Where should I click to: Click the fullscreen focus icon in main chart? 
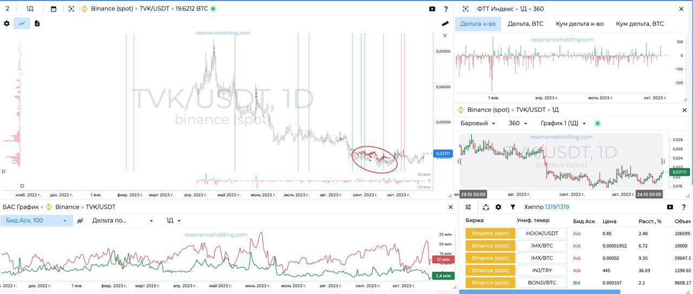(x=71, y=9)
